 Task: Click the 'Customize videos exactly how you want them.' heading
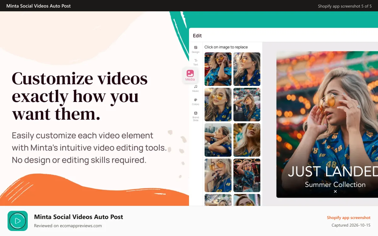[x=80, y=96]
